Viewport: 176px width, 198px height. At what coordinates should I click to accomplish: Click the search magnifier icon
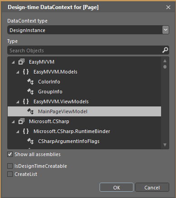point(165,50)
